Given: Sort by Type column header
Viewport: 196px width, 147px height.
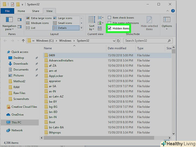Looking at the screenshot, I should pos(140,48).
